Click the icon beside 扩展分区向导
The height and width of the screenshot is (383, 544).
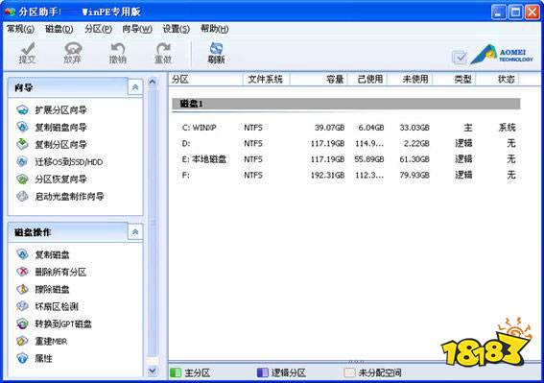(x=23, y=110)
